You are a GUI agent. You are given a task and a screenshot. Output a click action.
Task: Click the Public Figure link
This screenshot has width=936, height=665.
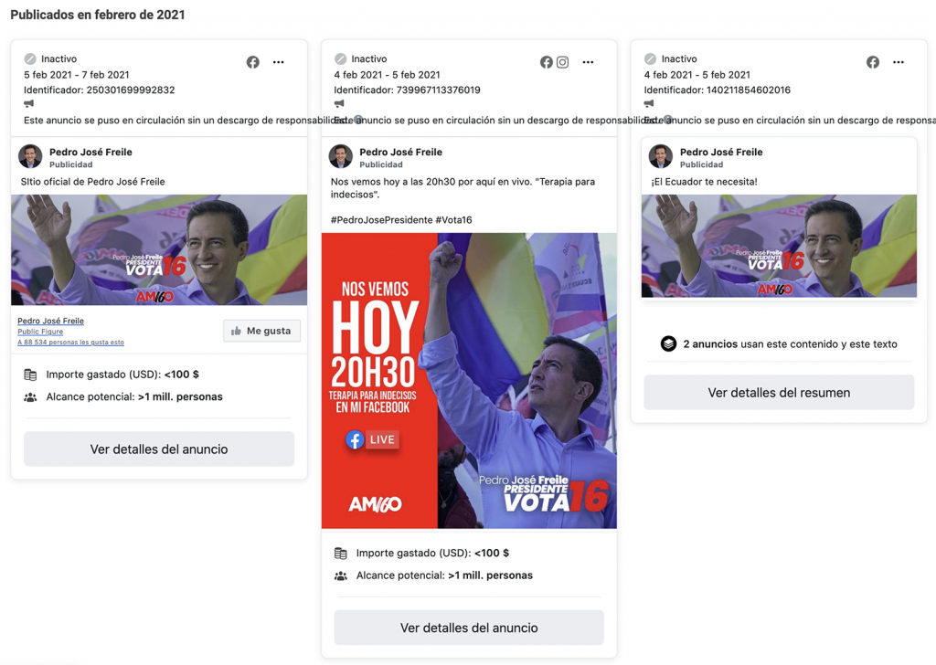(x=40, y=332)
